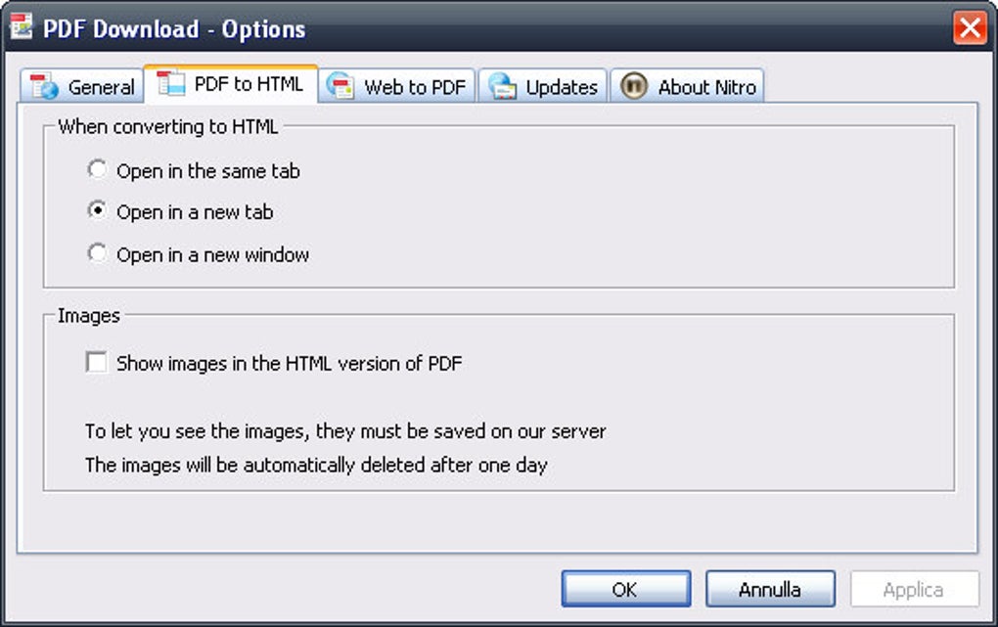Select 'Open in a new window' option
This screenshot has height=627, width=998.
click(x=97, y=254)
